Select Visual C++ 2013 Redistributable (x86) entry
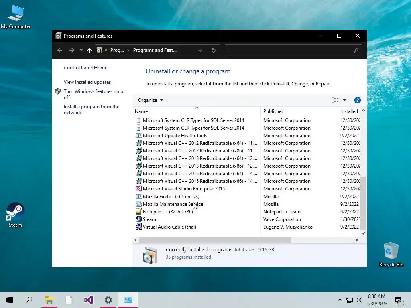Image resolution: width=411 pixels, height=308 pixels. coord(200,166)
